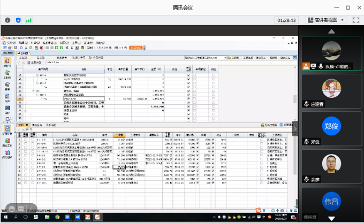
Task: Uncheck first-column checkbox in row 53
Action: [188, 99]
